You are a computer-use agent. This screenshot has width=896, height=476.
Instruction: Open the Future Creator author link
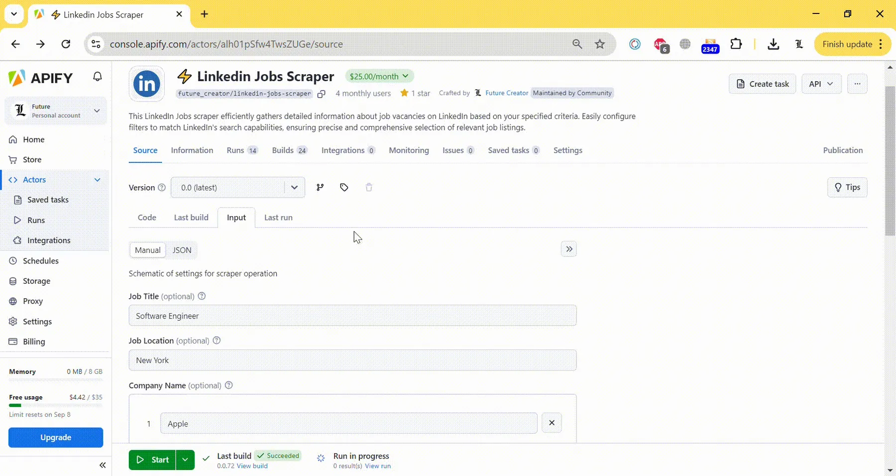coord(507,93)
